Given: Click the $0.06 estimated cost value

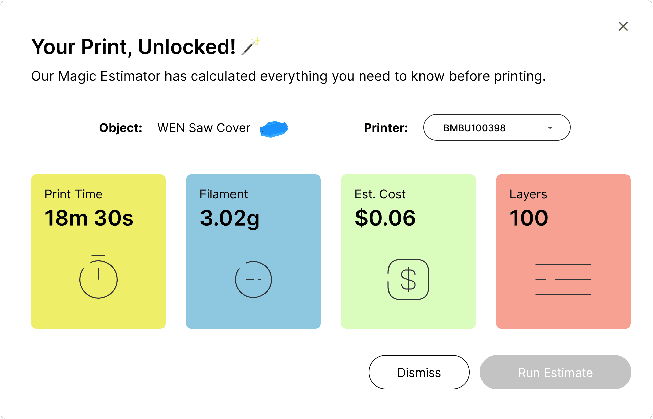Looking at the screenshot, I should 385,218.
